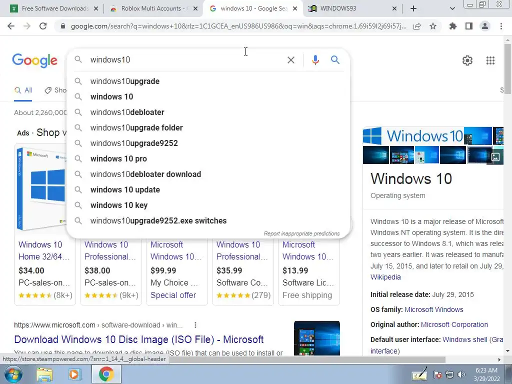The width and height of the screenshot is (512, 384).
Task: Submit search with blue magnifier icon
Action: [335, 60]
